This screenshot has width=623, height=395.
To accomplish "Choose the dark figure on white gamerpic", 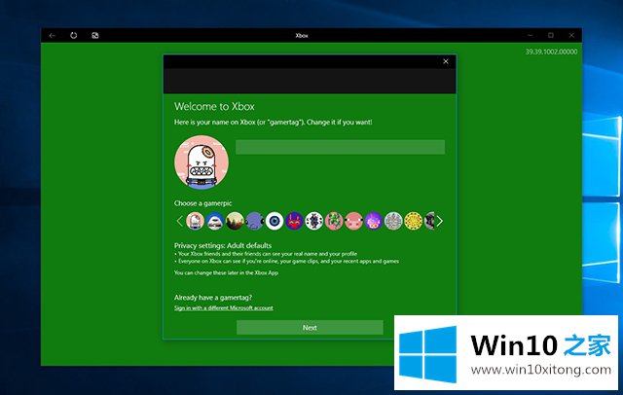I will point(314,221).
